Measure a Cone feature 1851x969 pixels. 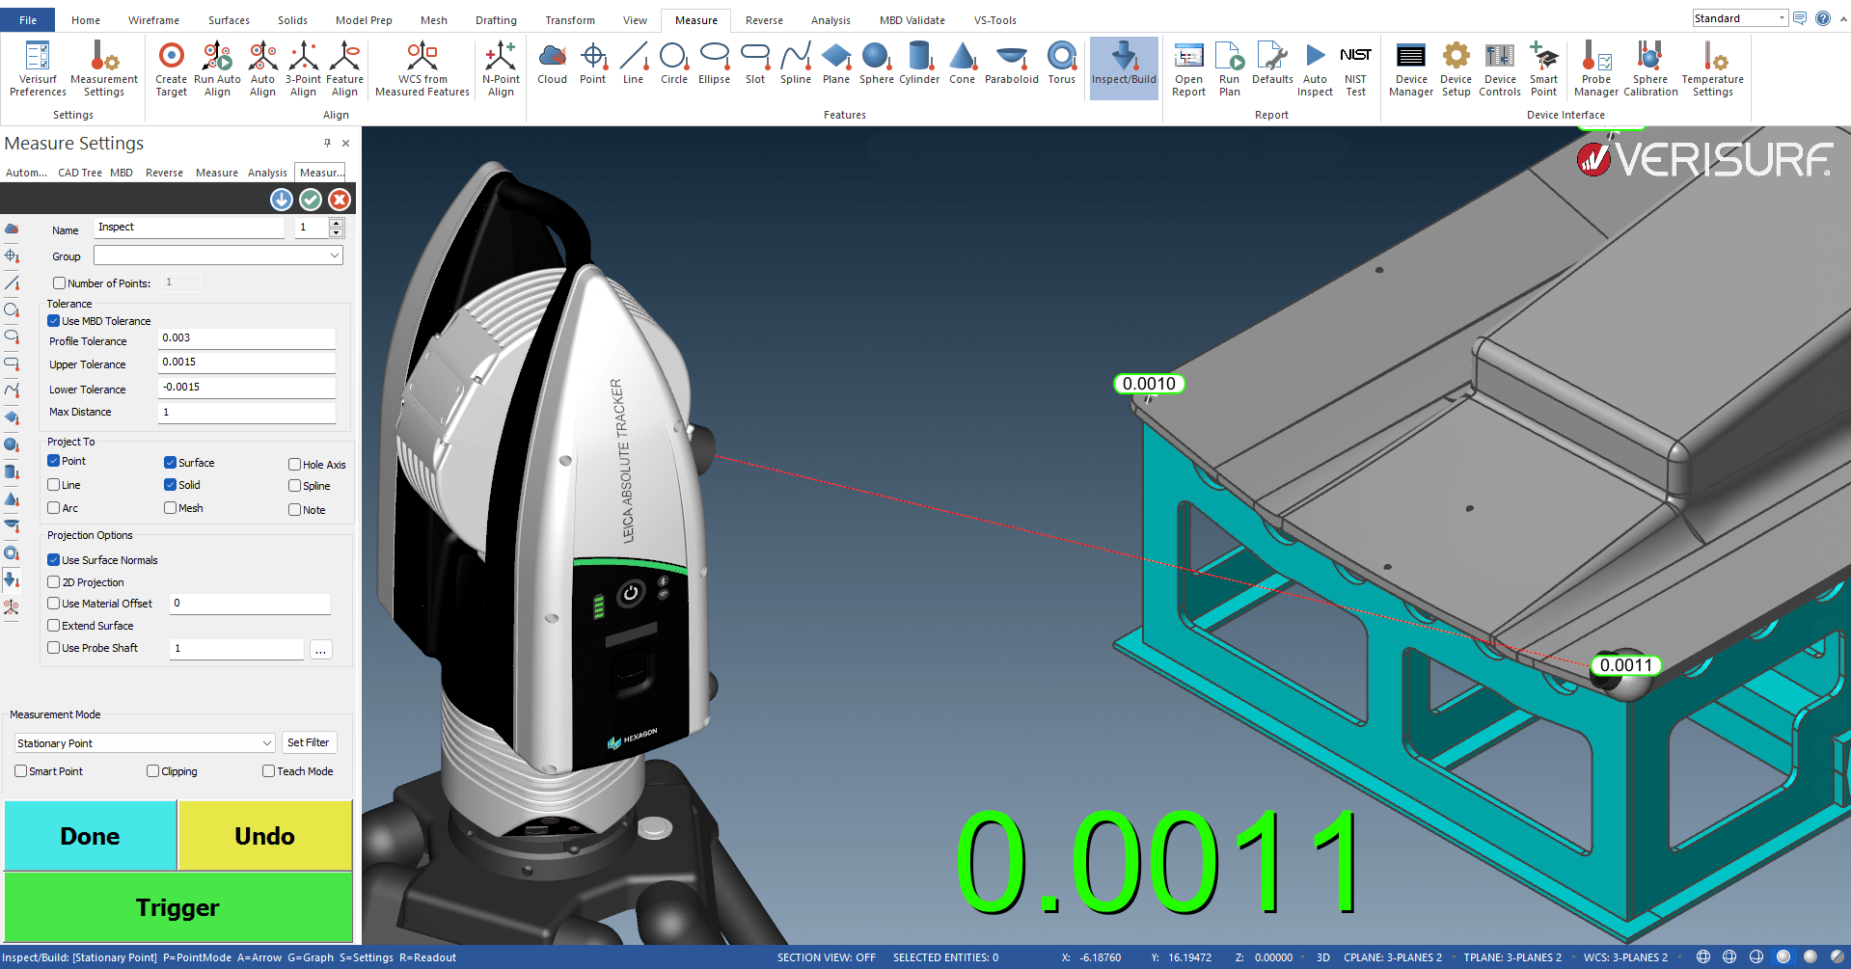962,64
